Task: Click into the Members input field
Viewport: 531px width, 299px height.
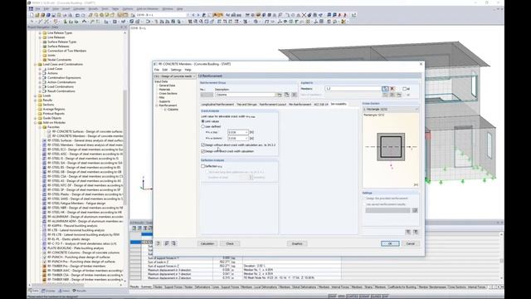Action: coord(353,89)
